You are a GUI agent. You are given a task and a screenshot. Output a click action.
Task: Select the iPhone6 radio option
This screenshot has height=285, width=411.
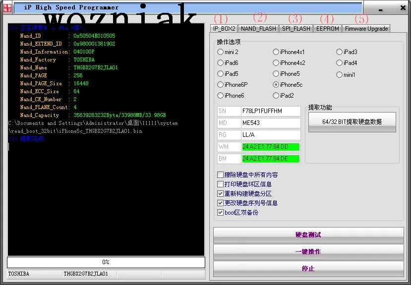coord(231,96)
